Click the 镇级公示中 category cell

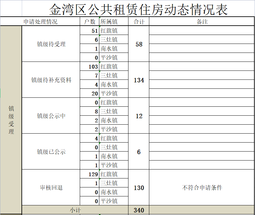[51, 116]
